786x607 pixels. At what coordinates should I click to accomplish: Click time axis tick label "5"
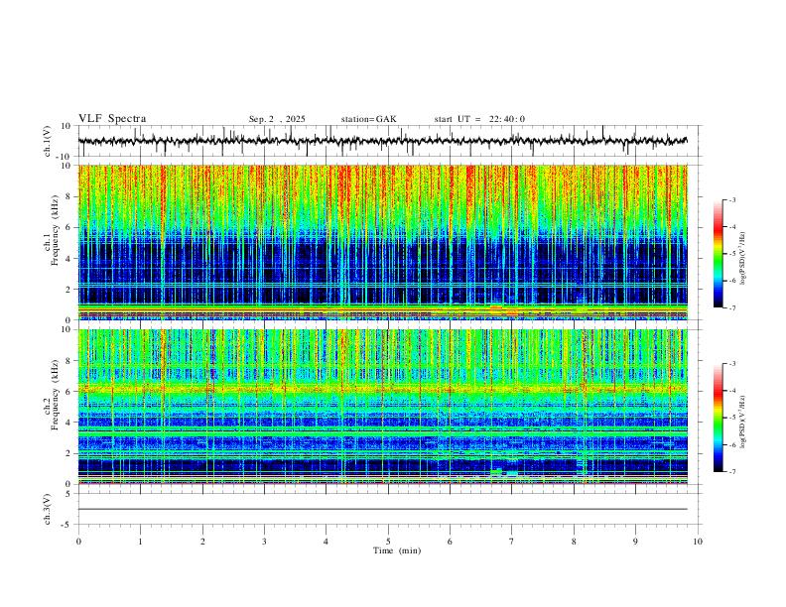click(388, 542)
